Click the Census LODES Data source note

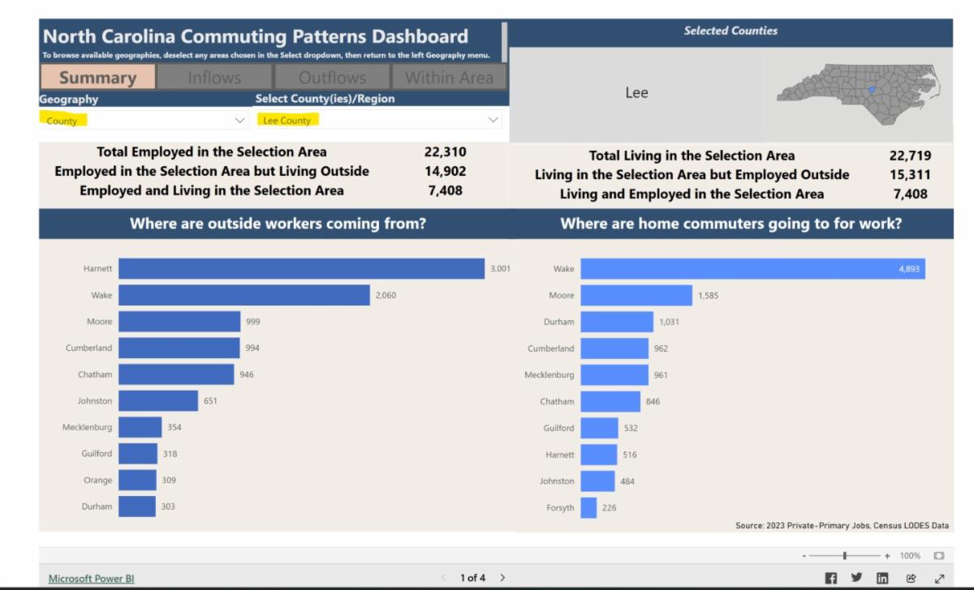click(x=842, y=525)
